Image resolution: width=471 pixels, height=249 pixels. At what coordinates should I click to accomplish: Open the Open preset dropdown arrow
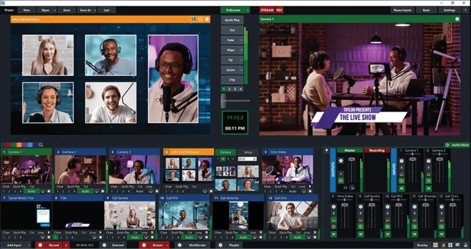(55, 10)
